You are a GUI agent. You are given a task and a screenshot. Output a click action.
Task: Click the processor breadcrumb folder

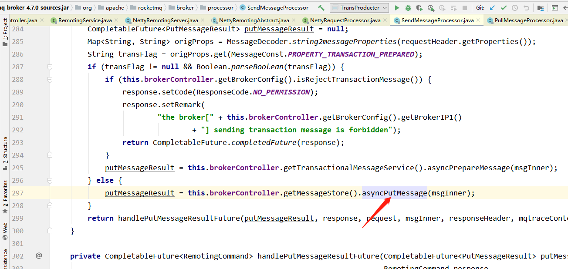216,8
